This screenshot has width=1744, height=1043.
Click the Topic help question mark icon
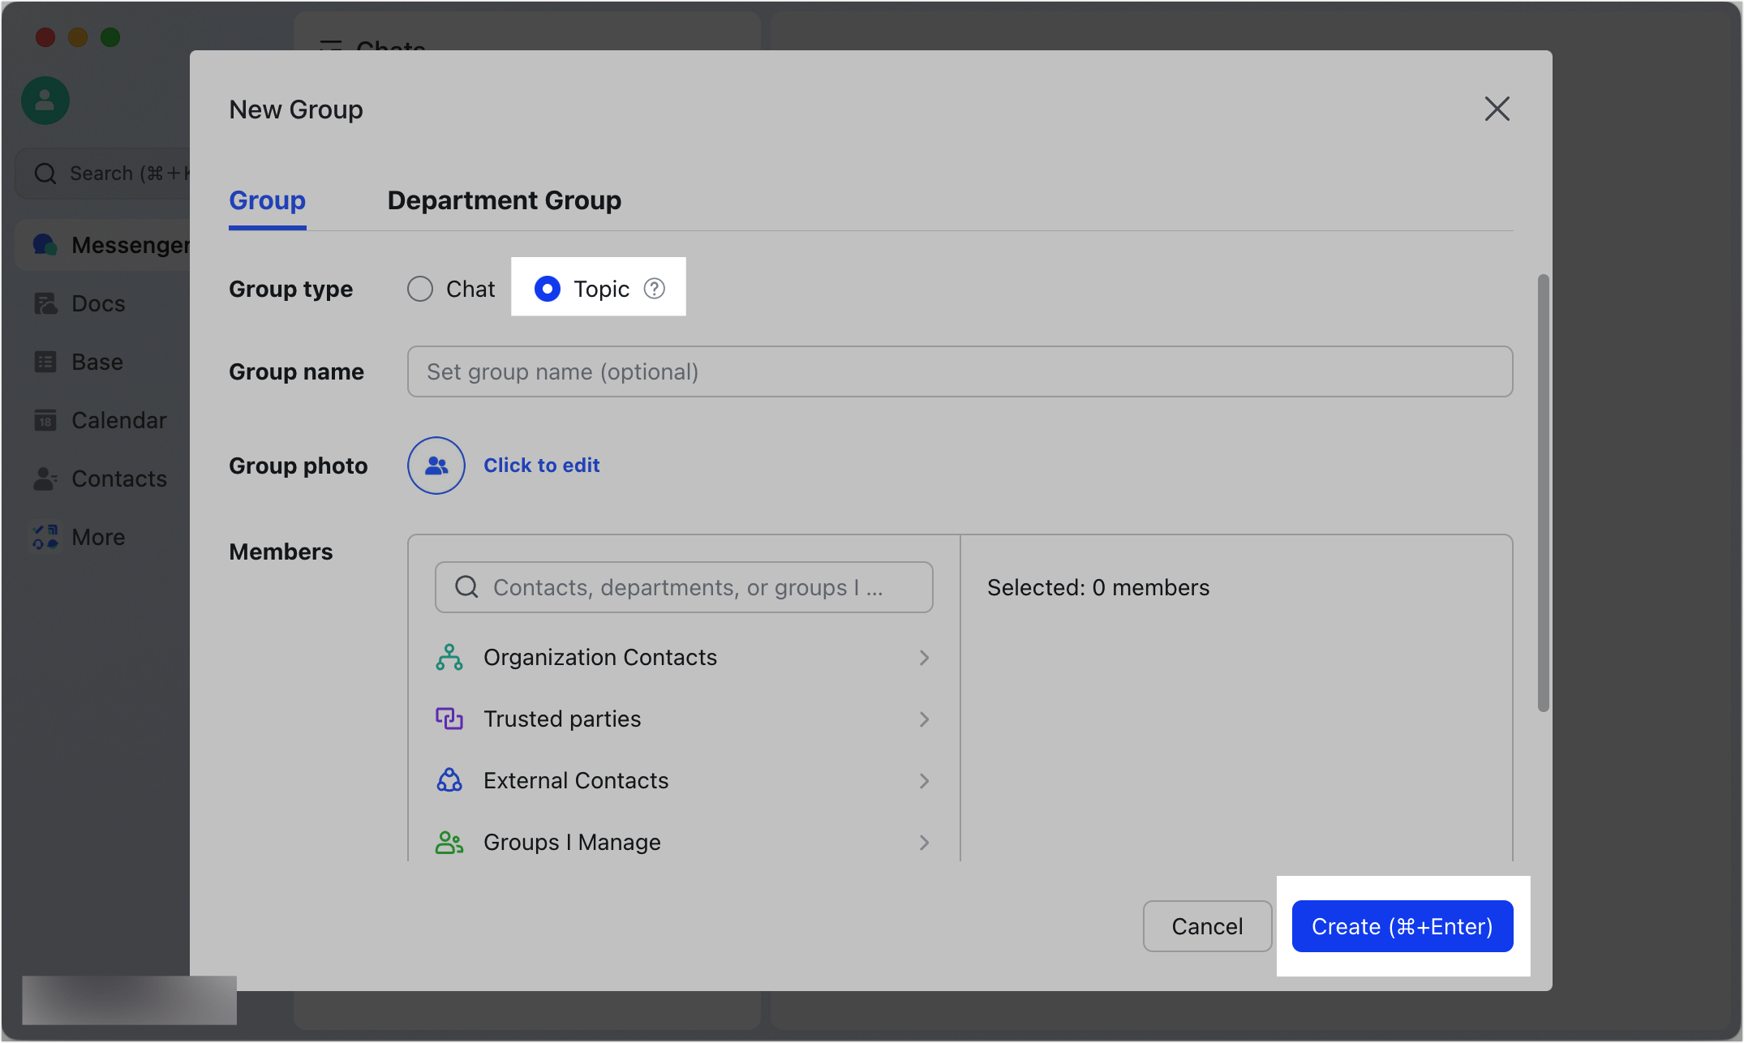click(655, 289)
